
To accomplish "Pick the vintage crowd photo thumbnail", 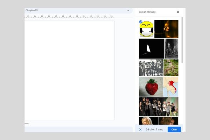I will [x=151, y=68].
